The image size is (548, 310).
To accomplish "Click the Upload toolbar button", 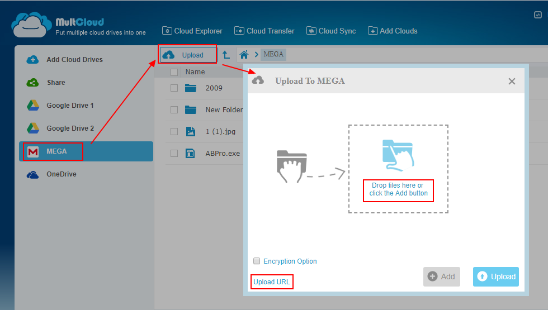I will [x=188, y=55].
